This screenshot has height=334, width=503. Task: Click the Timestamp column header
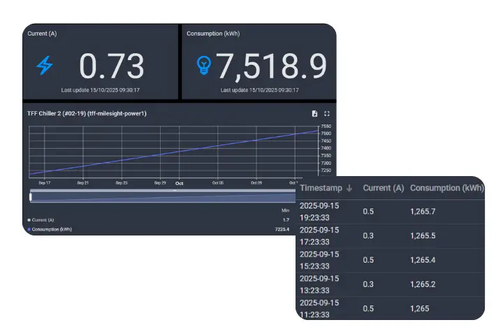tap(321, 188)
